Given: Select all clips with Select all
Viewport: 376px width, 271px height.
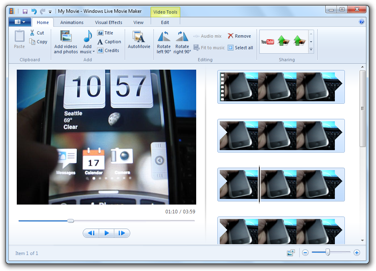Looking at the screenshot, I should tap(240, 48).
